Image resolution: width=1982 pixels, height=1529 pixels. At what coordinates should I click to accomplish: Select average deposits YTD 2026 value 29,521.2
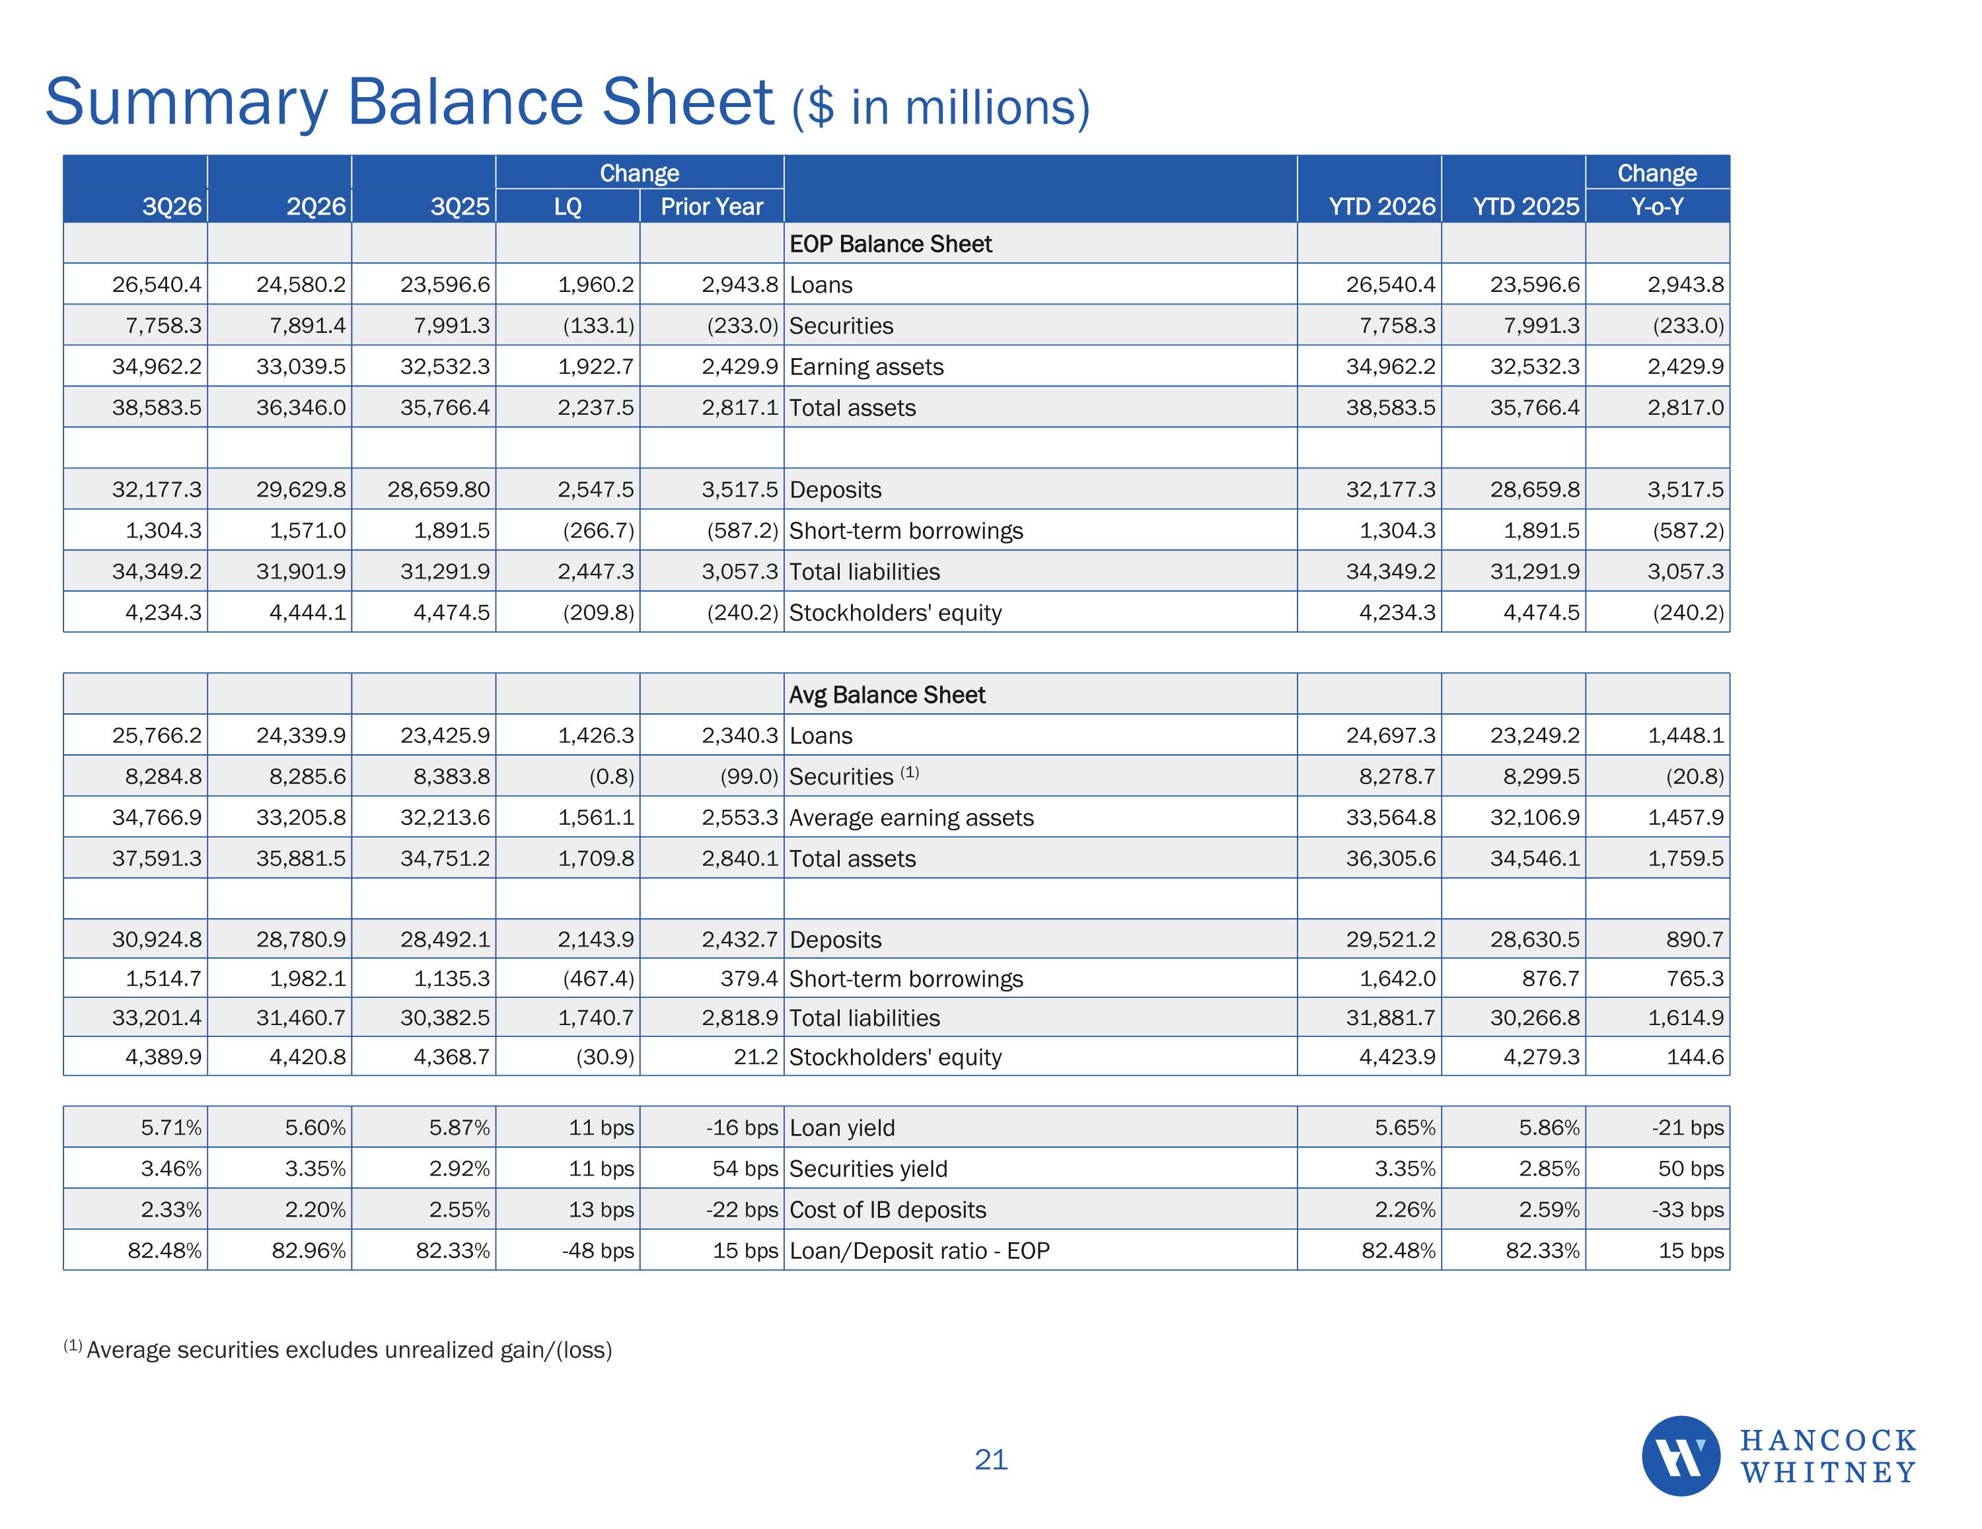coord(1390,939)
